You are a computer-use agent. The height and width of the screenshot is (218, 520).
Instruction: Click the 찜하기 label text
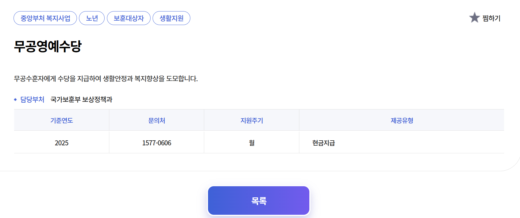[491, 18]
